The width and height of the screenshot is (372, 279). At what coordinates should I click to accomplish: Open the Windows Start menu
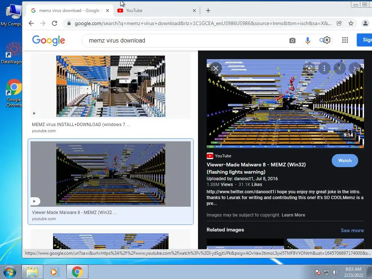[10, 272]
